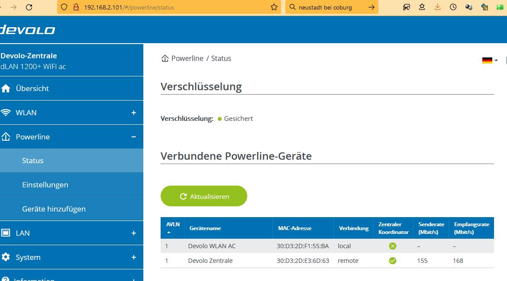Click the Empfangsrate (Mbit/s) column header

pyautogui.click(x=471, y=228)
